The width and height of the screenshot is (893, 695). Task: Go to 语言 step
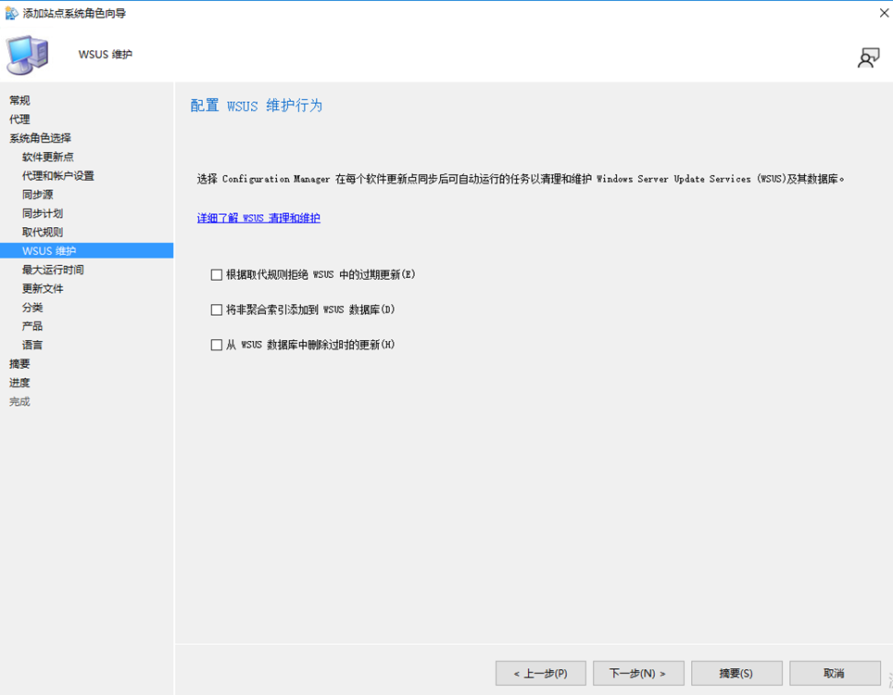pyautogui.click(x=32, y=345)
